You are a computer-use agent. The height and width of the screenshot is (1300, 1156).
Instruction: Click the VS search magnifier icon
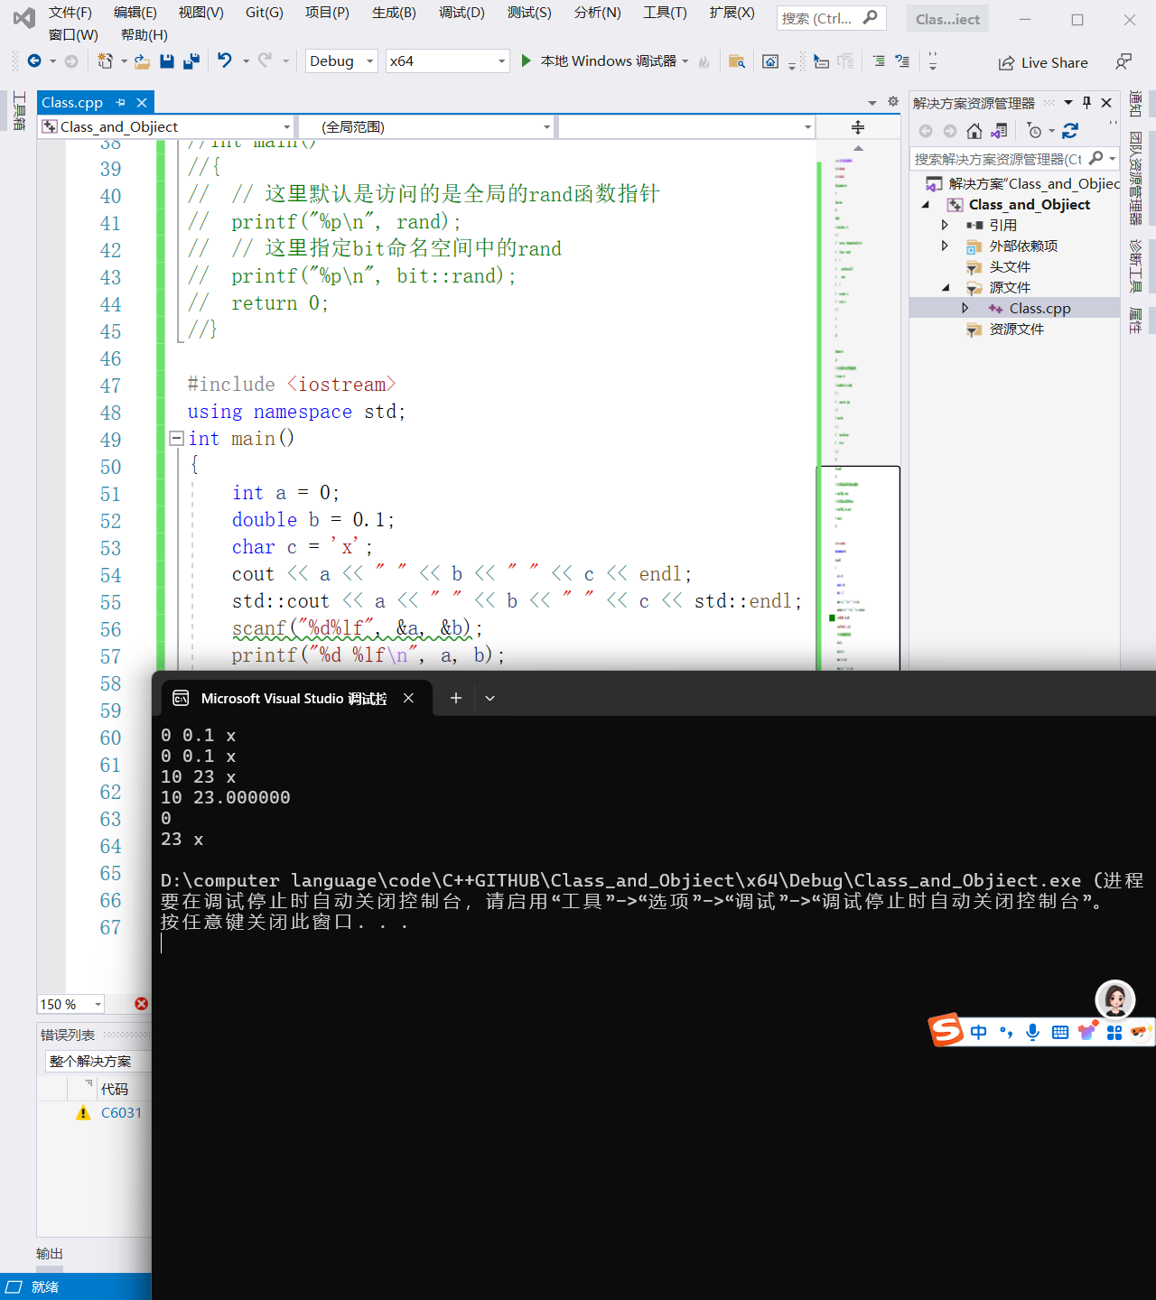click(x=871, y=17)
